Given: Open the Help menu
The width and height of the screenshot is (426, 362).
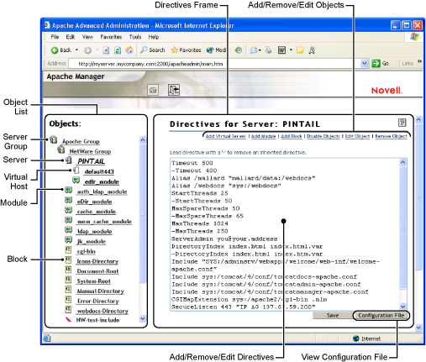Looking at the screenshot, I should click(x=154, y=37).
